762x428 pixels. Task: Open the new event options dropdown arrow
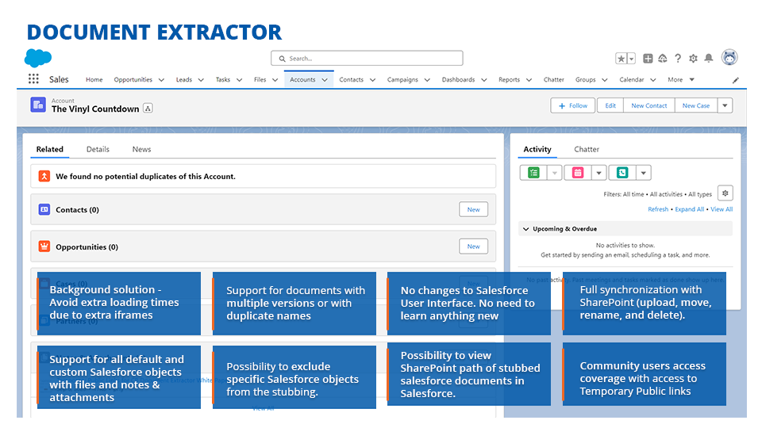click(598, 173)
